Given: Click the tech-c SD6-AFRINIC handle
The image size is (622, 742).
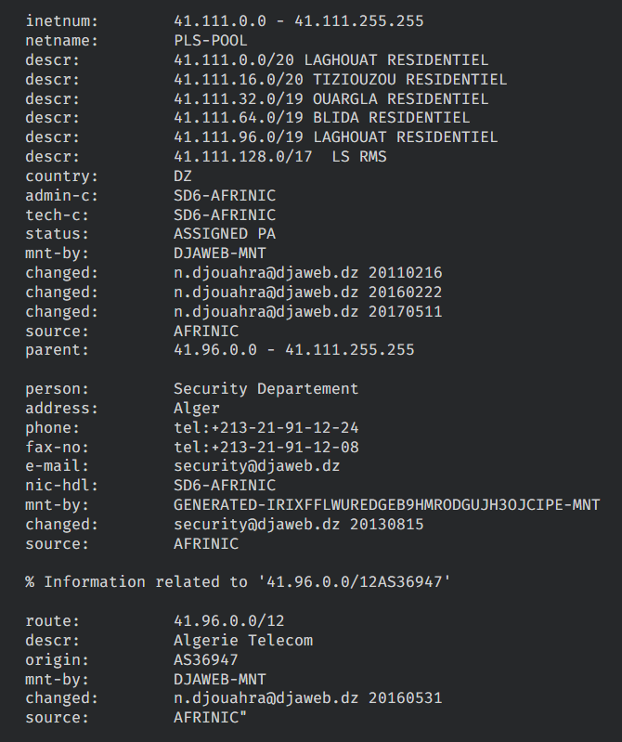Looking at the screenshot, I should tap(224, 215).
